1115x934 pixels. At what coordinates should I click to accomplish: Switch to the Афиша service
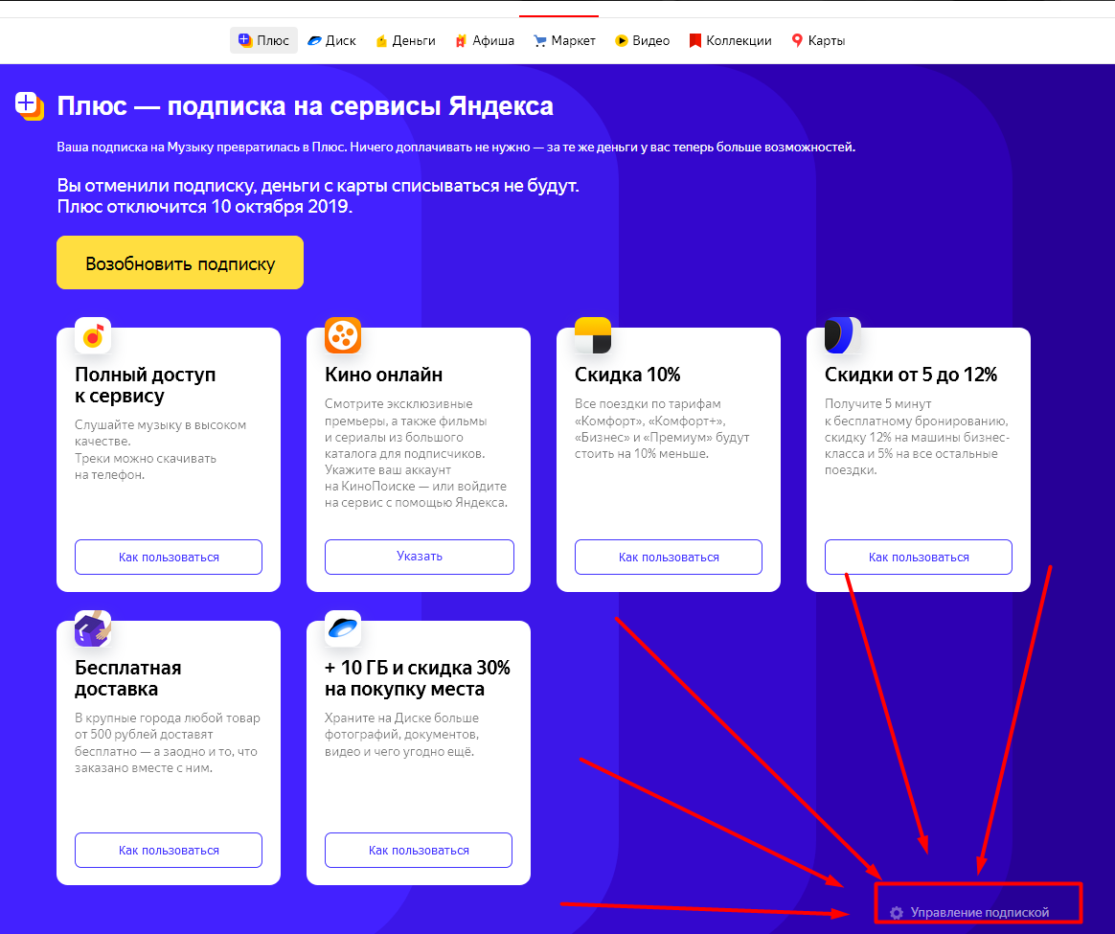point(485,40)
